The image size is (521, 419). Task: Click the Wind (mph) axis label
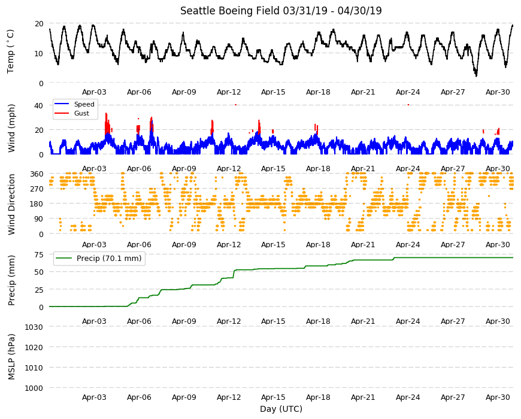(x=11, y=128)
